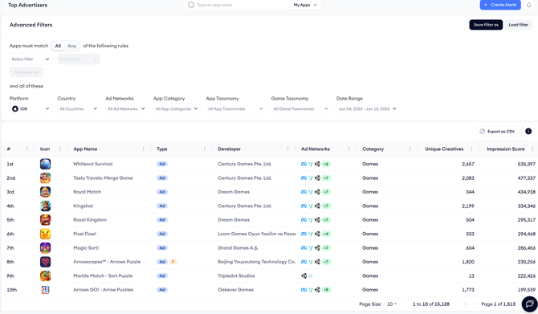Click the Royal Kingdom app icon
538x314 pixels.
pos(45,220)
